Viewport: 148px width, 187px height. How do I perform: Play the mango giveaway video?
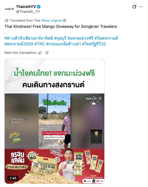tap(54, 121)
